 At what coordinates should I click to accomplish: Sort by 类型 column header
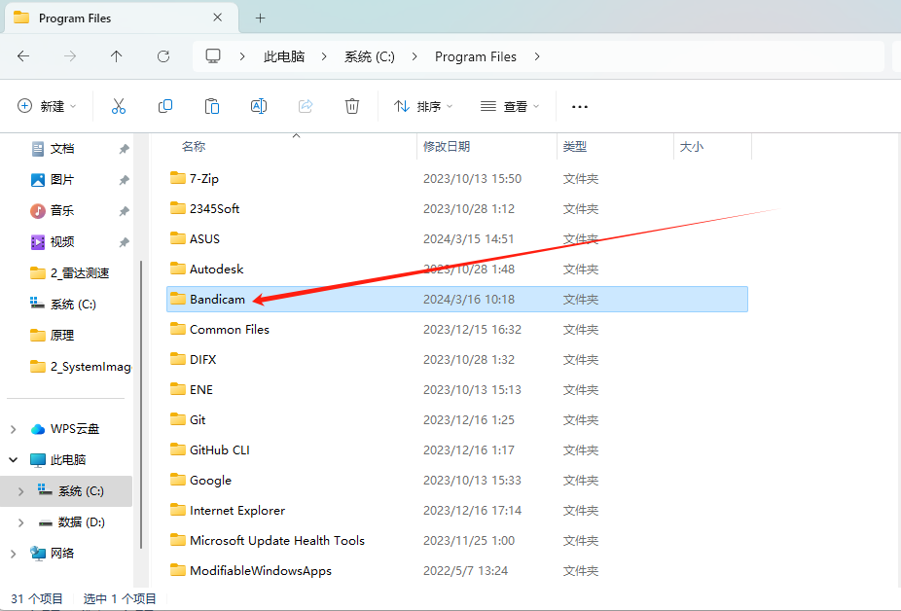(x=575, y=147)
